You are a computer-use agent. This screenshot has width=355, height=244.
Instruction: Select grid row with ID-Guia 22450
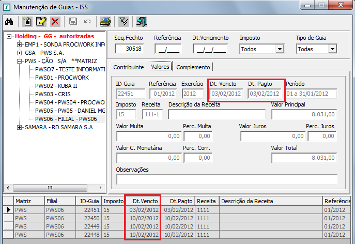[x=177, y=218]
